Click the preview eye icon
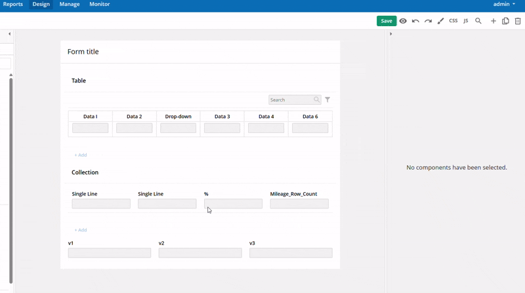Viewport: 525px width, 293px height. pos(403,21)
